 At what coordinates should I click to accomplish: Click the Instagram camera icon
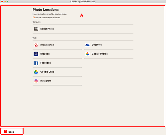(x=36, y=81)
